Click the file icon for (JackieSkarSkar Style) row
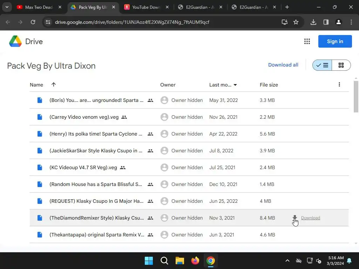The image size is (359, 269). click(x=40, y=151)
